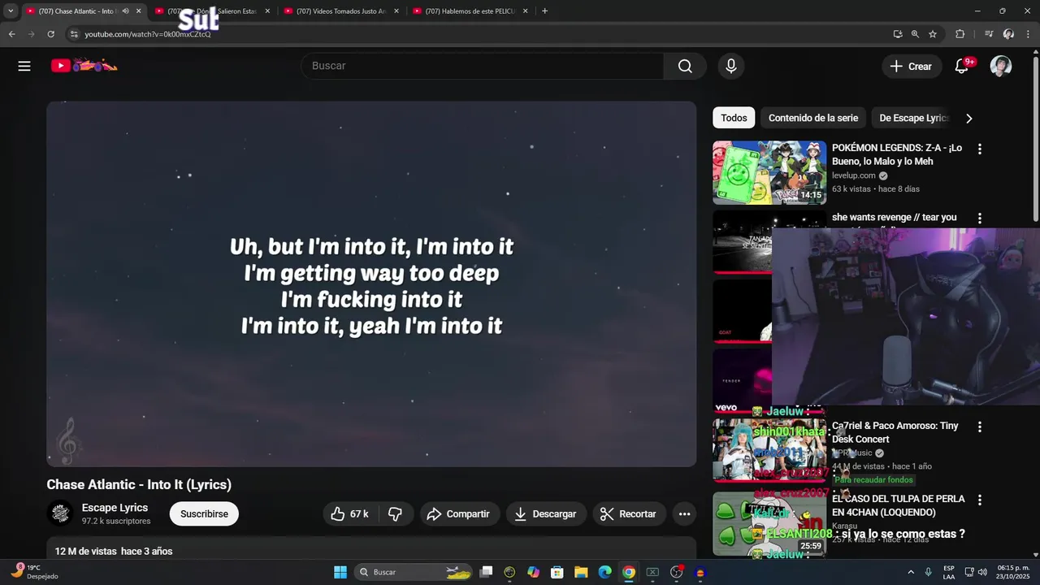Switch to Hablemos de este PELICULA tab
The image size is (1040, 585).
[470, 11]
